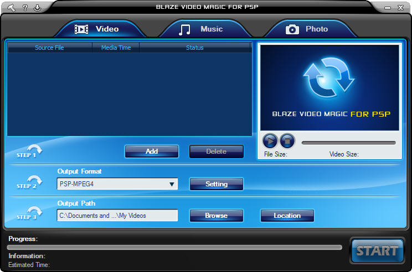The width and height of the screenshot is (412, 272).
Task: Open help via the question mark icon
Action: (25, 7)
